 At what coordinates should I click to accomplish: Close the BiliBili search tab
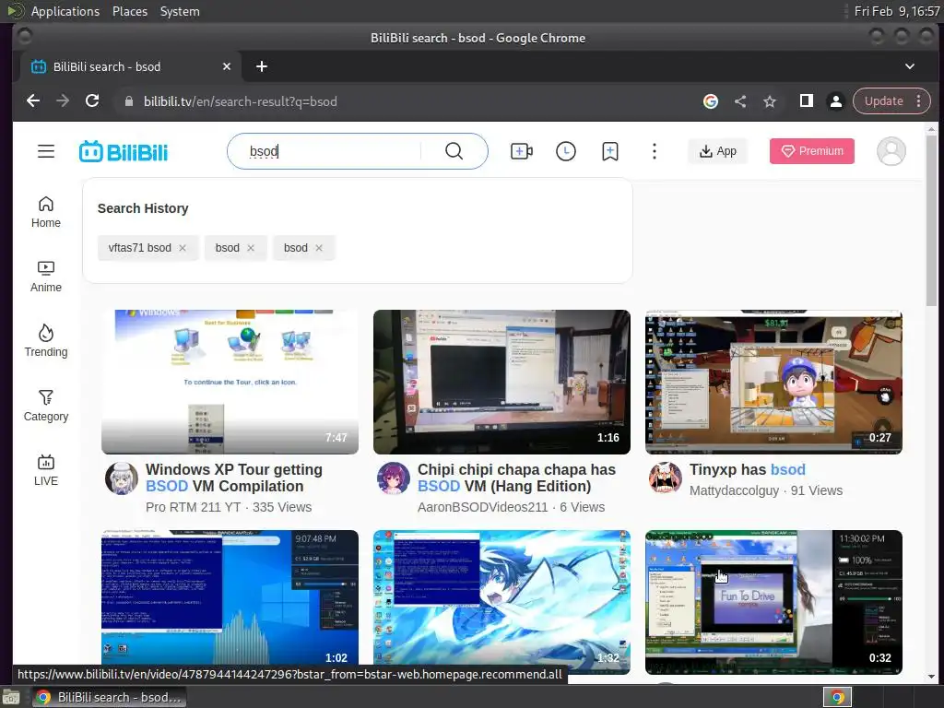click(227, 66)
